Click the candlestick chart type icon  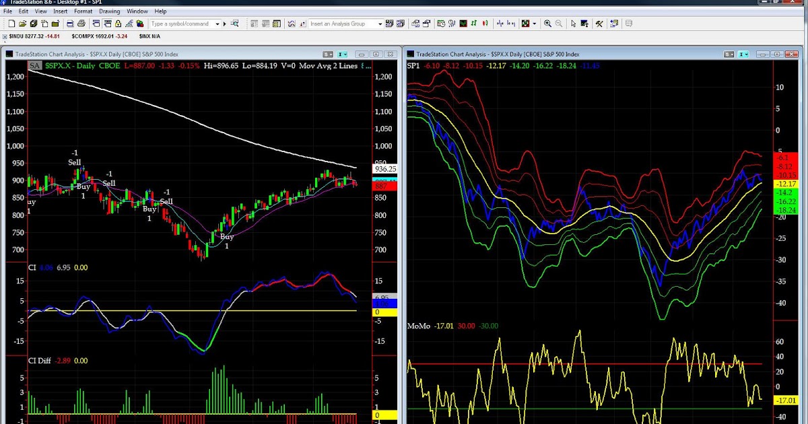485,24
